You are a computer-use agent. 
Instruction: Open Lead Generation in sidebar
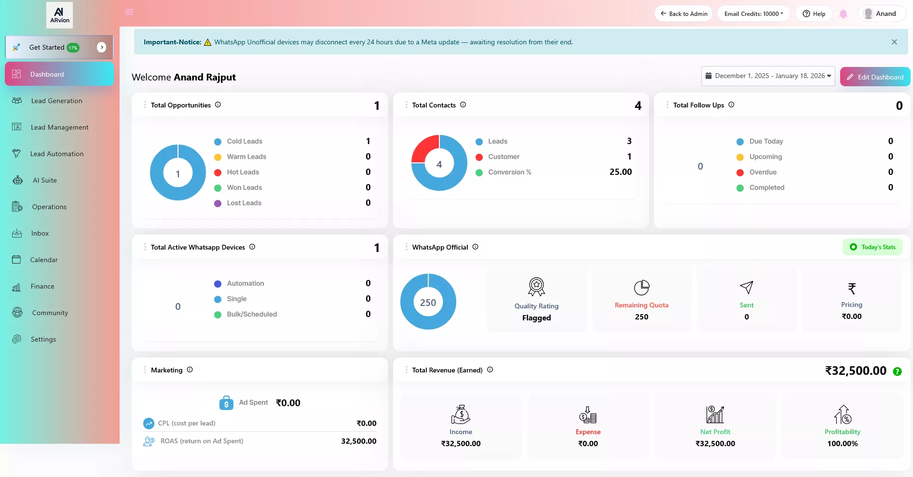tap(56, 101)
